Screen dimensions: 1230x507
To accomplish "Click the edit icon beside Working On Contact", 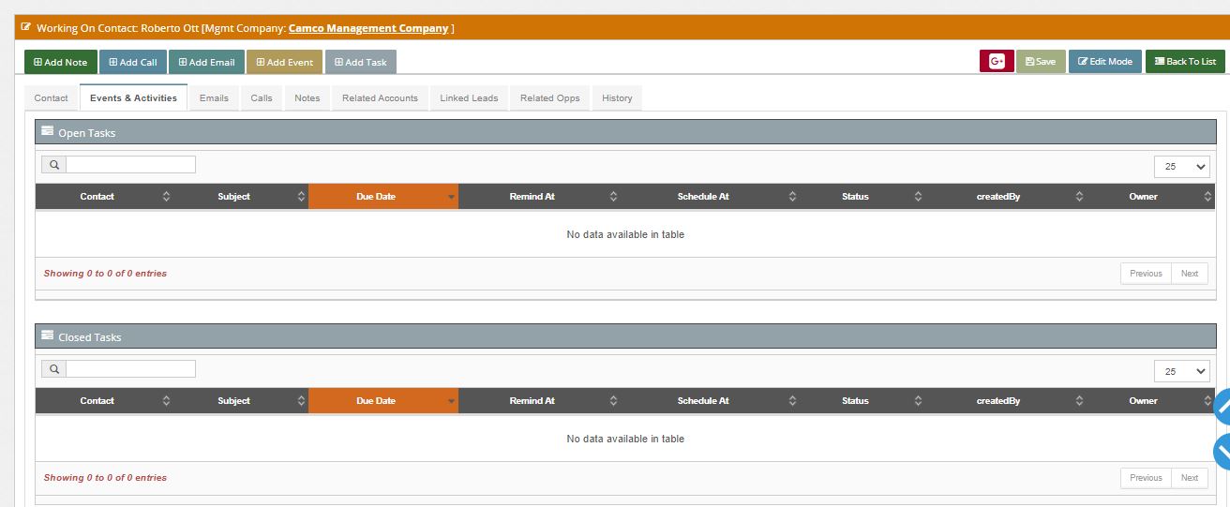I will [x=26, y=28].
